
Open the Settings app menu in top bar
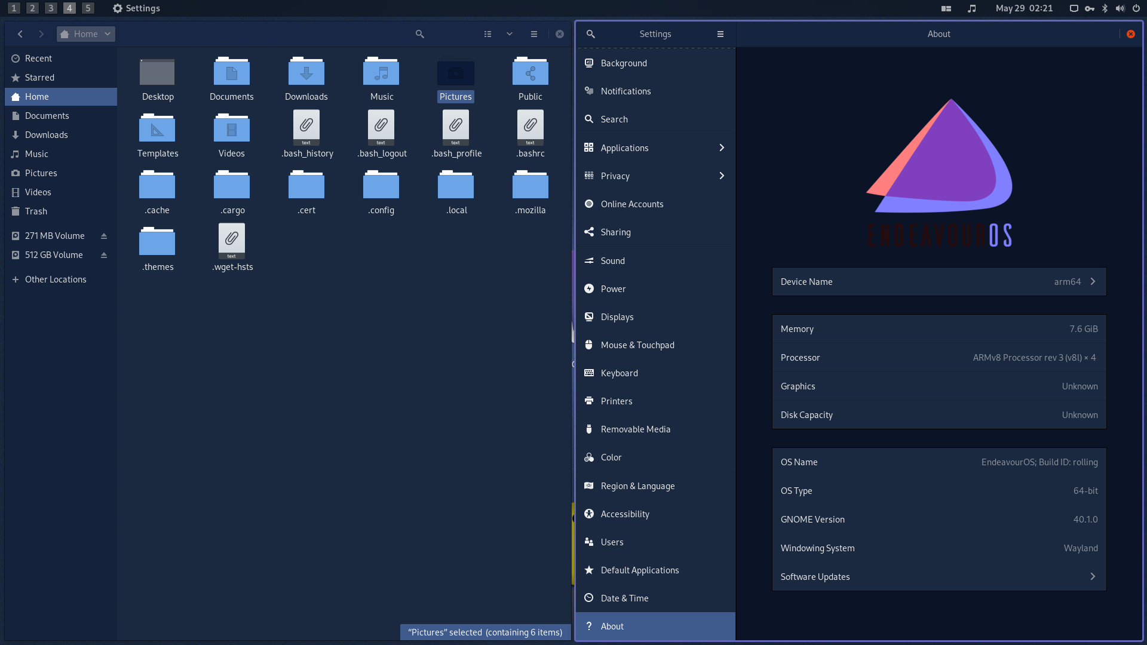point(136,8)
